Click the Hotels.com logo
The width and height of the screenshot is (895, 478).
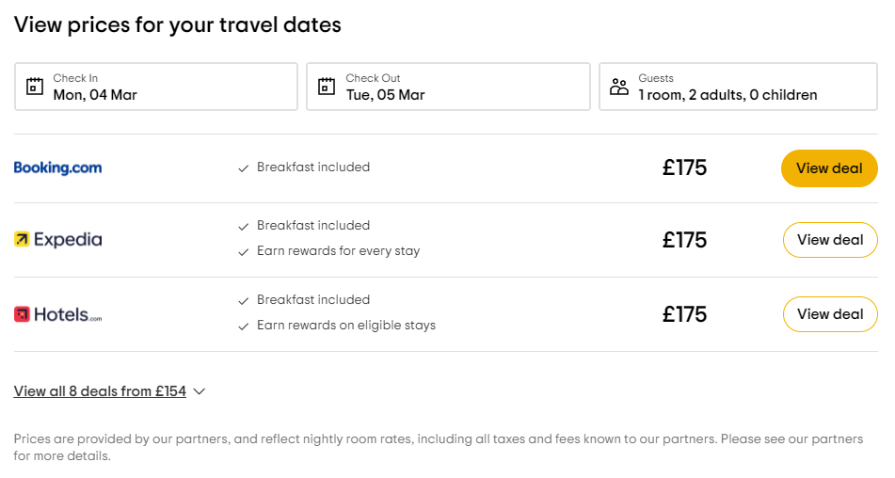click(x=57, y=314)
